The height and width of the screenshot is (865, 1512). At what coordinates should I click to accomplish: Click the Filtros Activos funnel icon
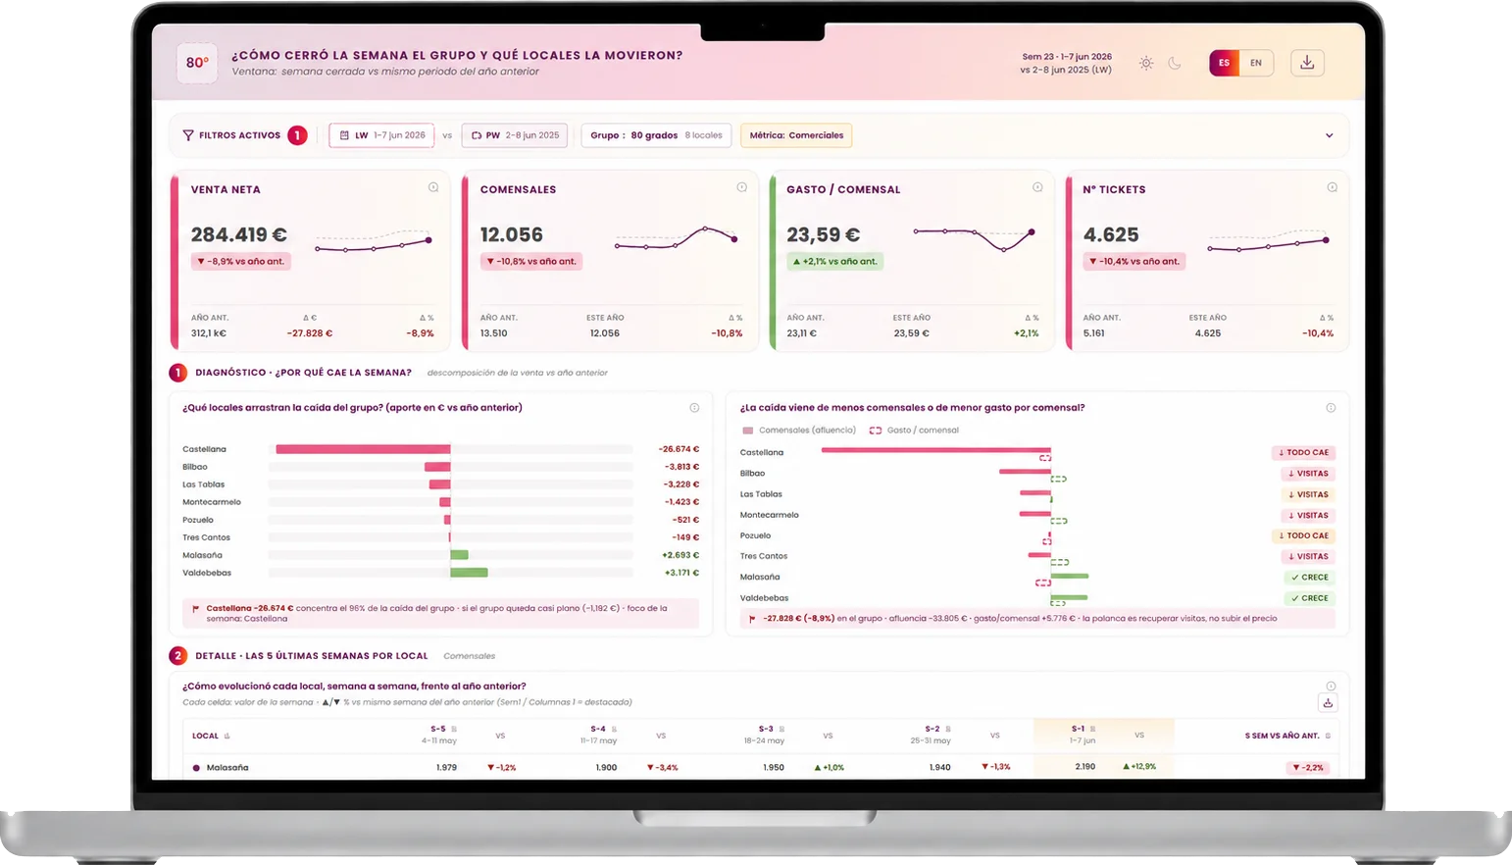click(x=188, y=135)
